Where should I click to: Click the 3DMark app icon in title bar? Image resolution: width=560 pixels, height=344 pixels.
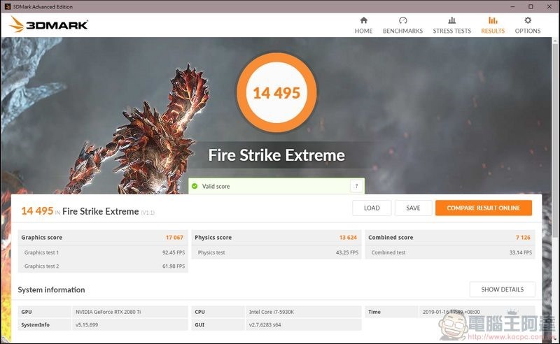click(8, 6)
